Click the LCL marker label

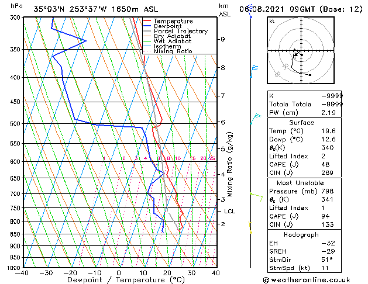tap(229, 212)
